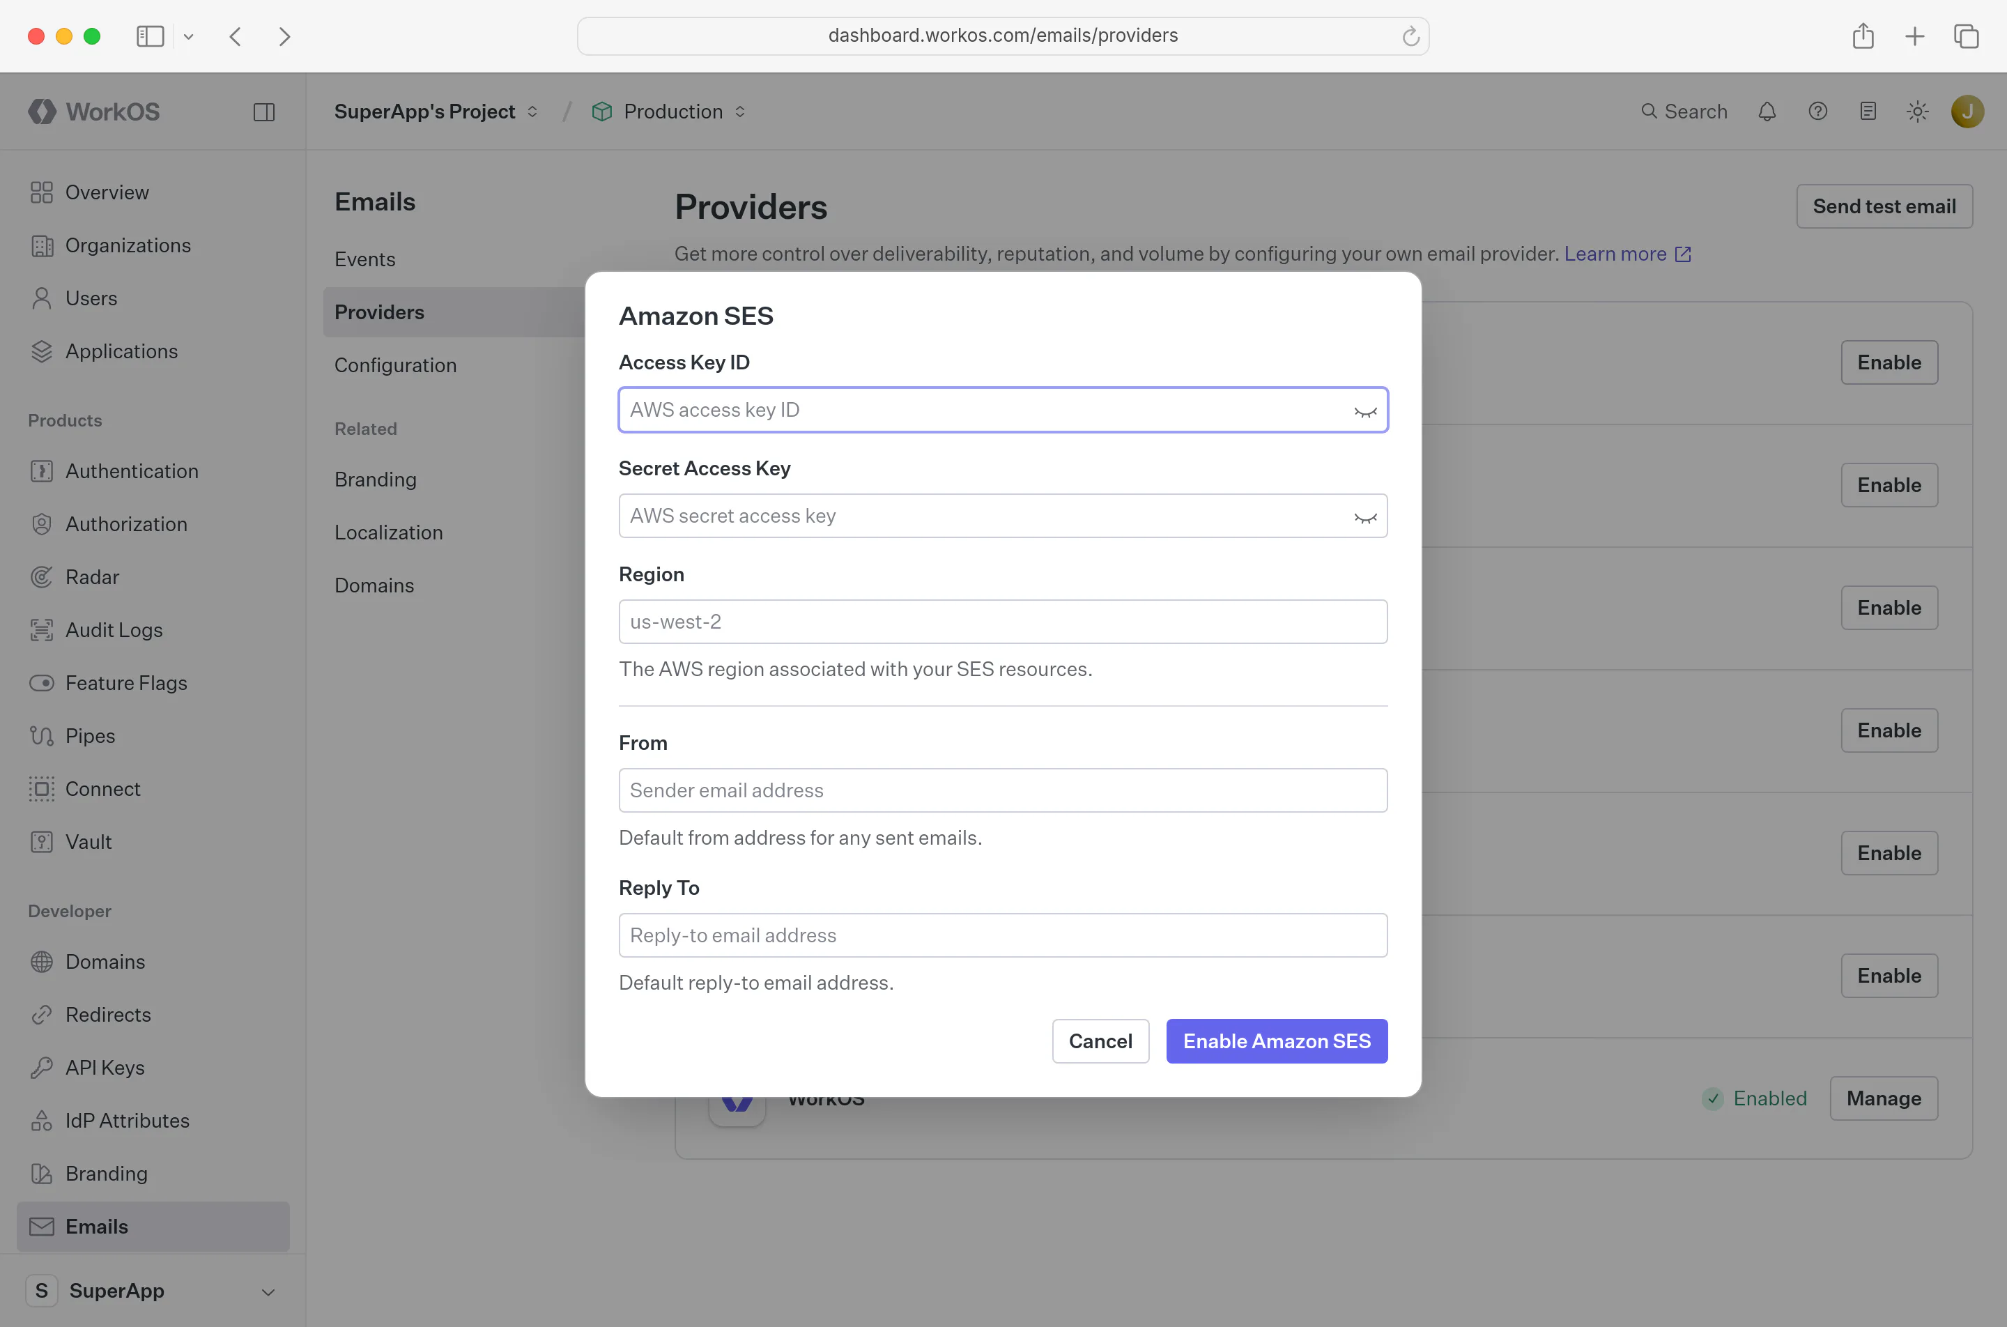Screen dimensions: 2007x1327
Task: Open API Keys in sidebar
Action: 153,1068
